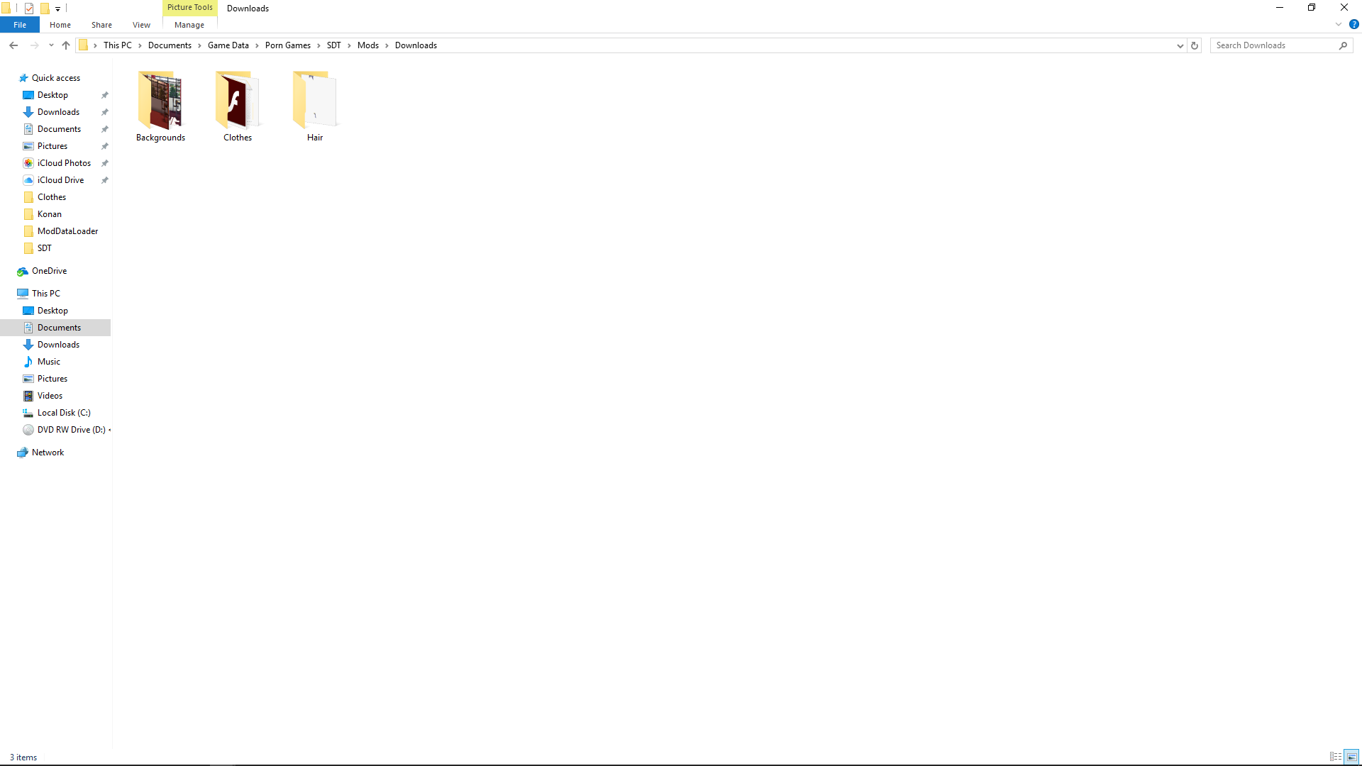Viewport: 1362px width, 766px height.
Task: Select iCloud Photos in Quick access
Action: [64, 163]
